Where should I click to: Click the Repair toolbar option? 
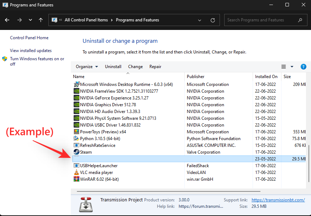pos(155,67)
